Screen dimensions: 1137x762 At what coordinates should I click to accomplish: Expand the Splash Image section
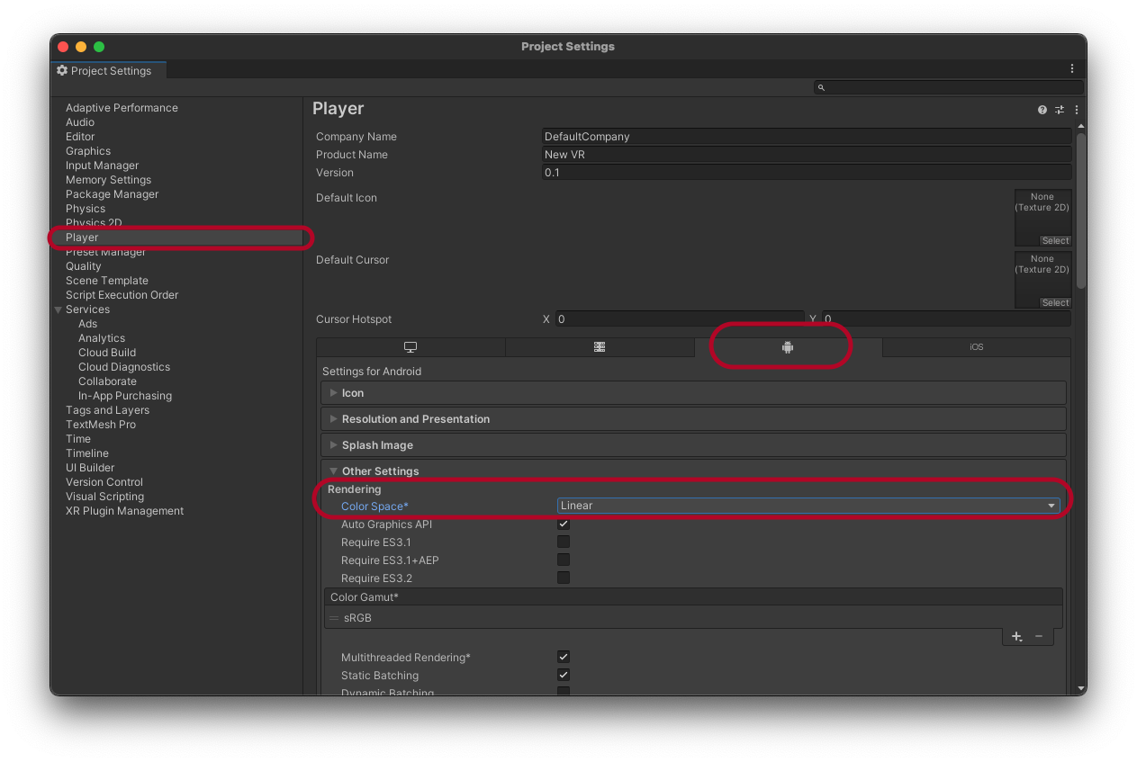click(x=693, y=445)
